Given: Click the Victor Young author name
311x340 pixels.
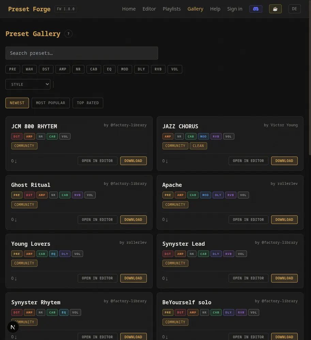Looking at the screenshot, I should click(284, 125).
